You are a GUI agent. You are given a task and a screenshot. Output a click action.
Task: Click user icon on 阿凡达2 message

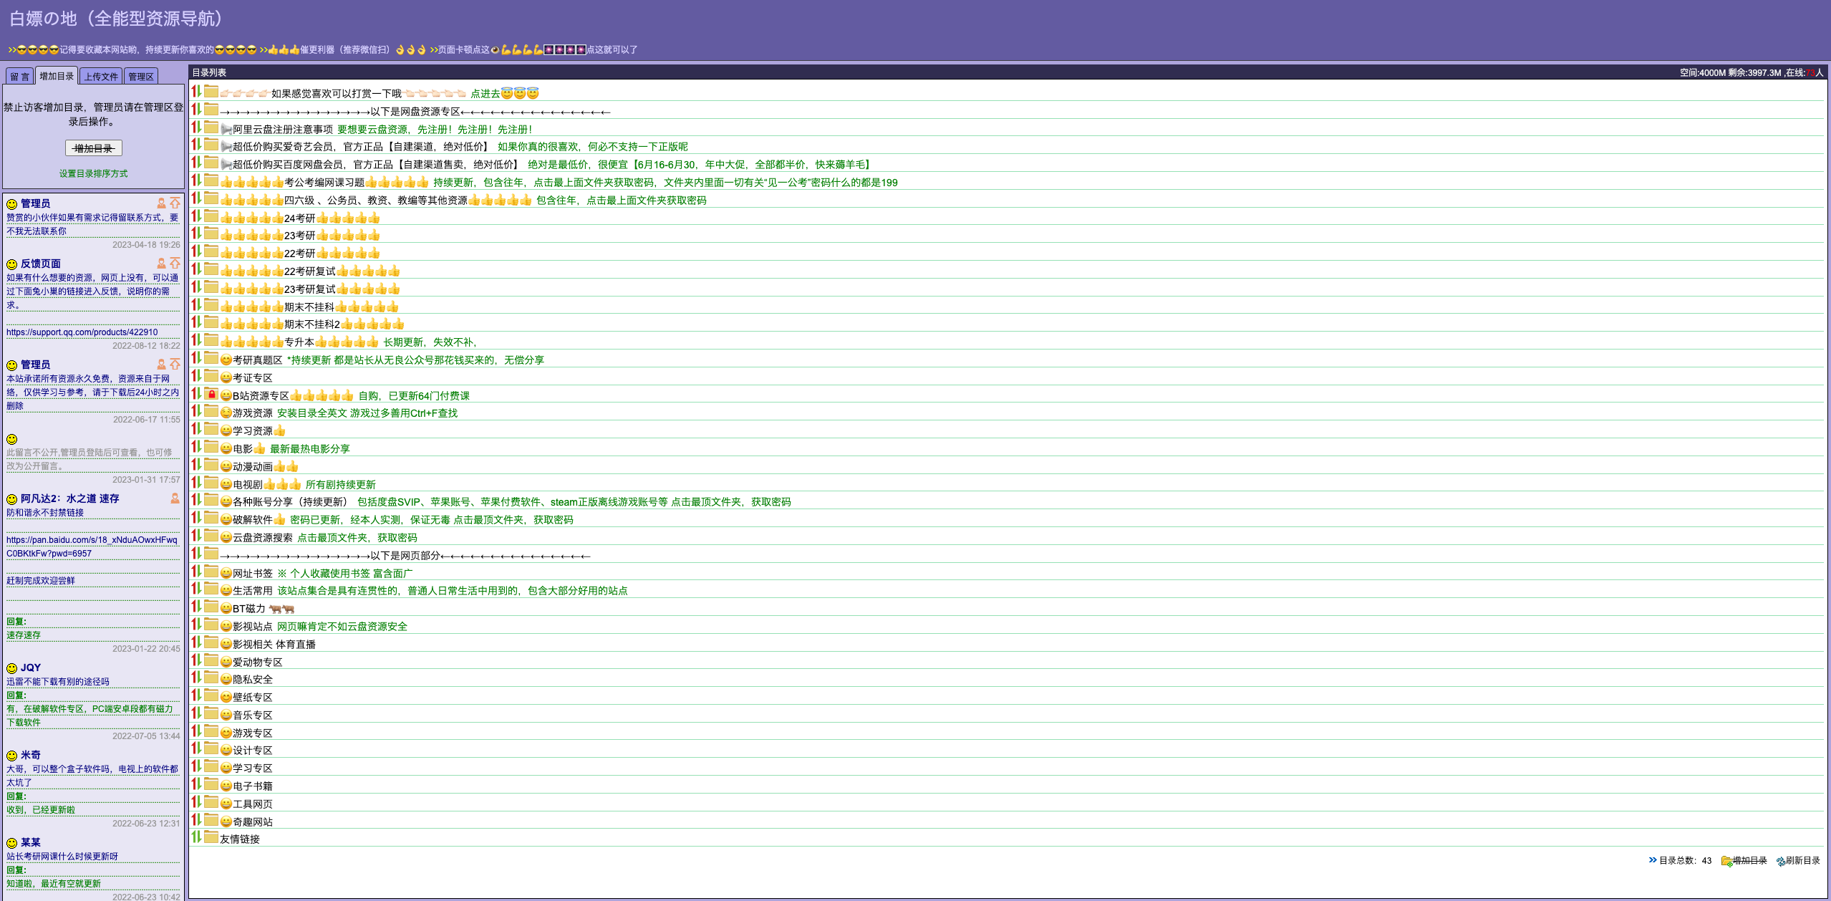(x=175, y=498)
